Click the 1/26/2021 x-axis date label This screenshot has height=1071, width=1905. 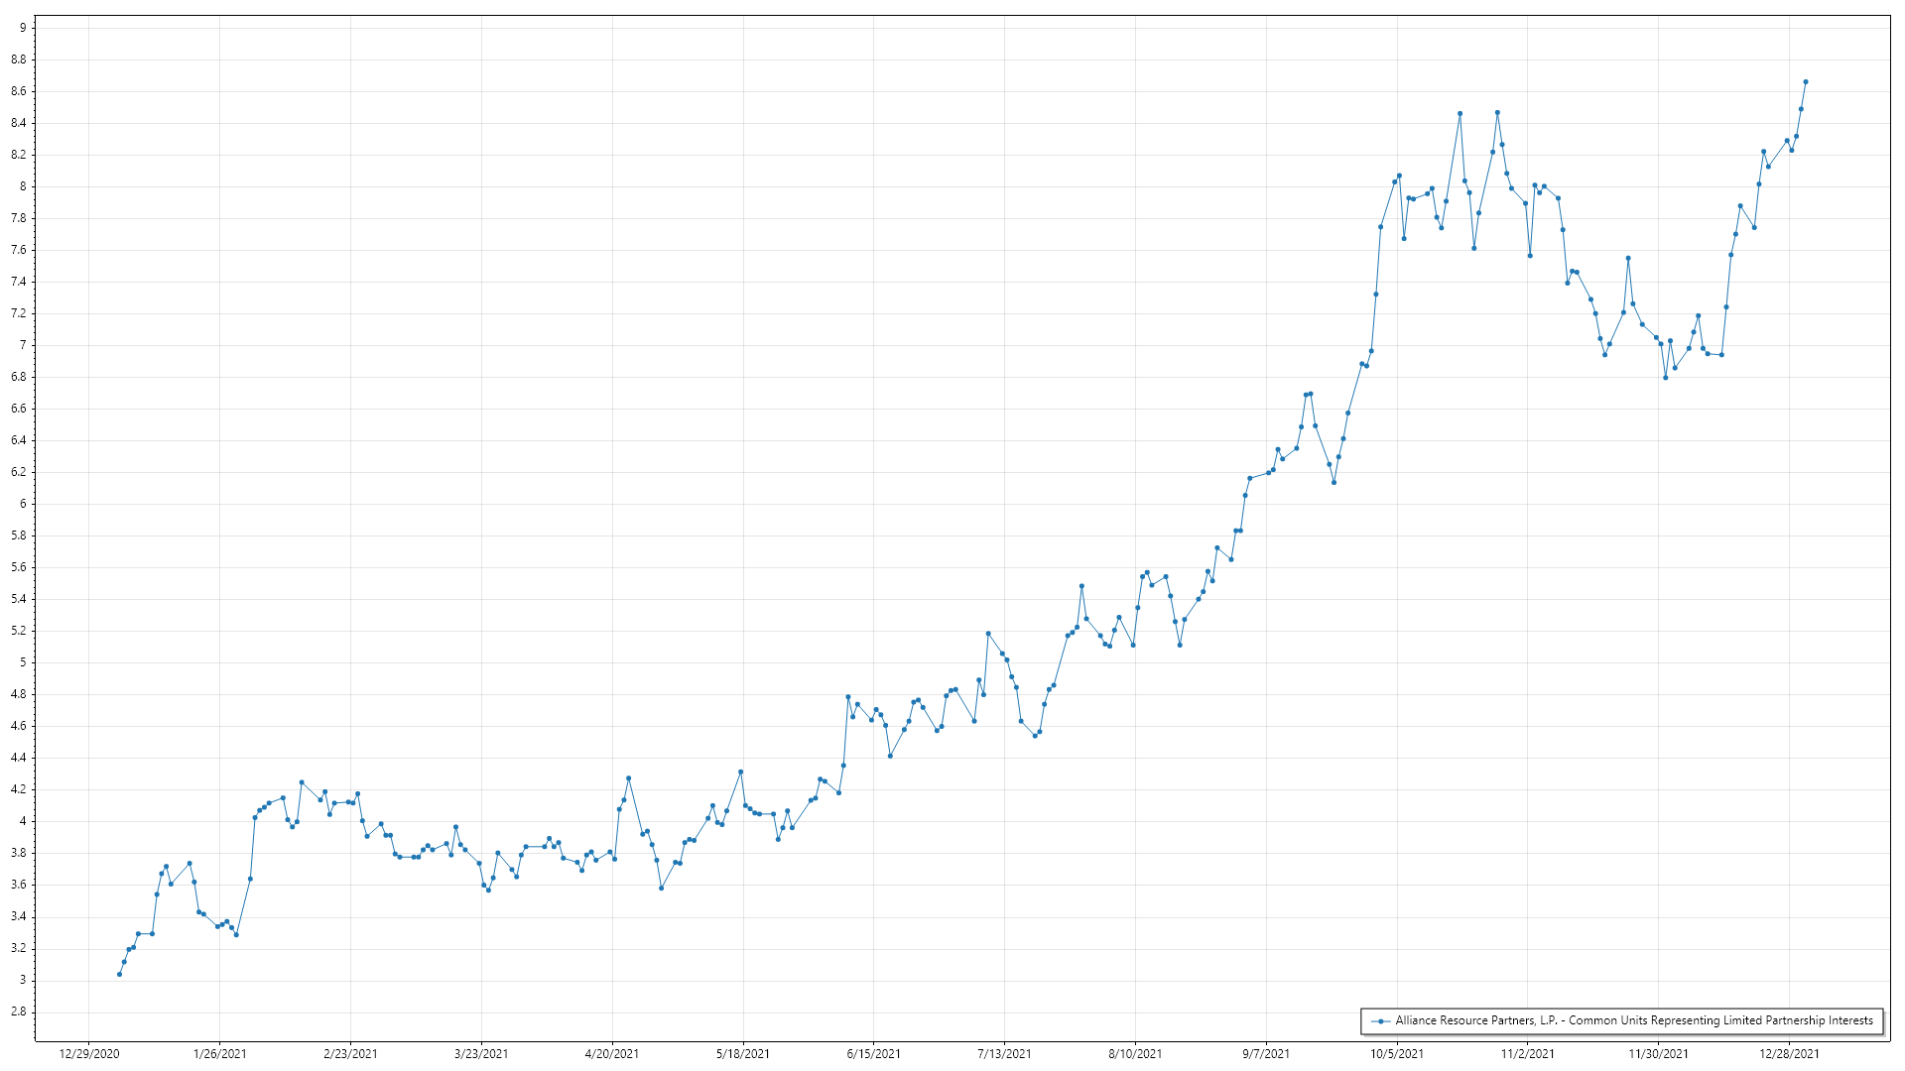tap(219, 1053)
